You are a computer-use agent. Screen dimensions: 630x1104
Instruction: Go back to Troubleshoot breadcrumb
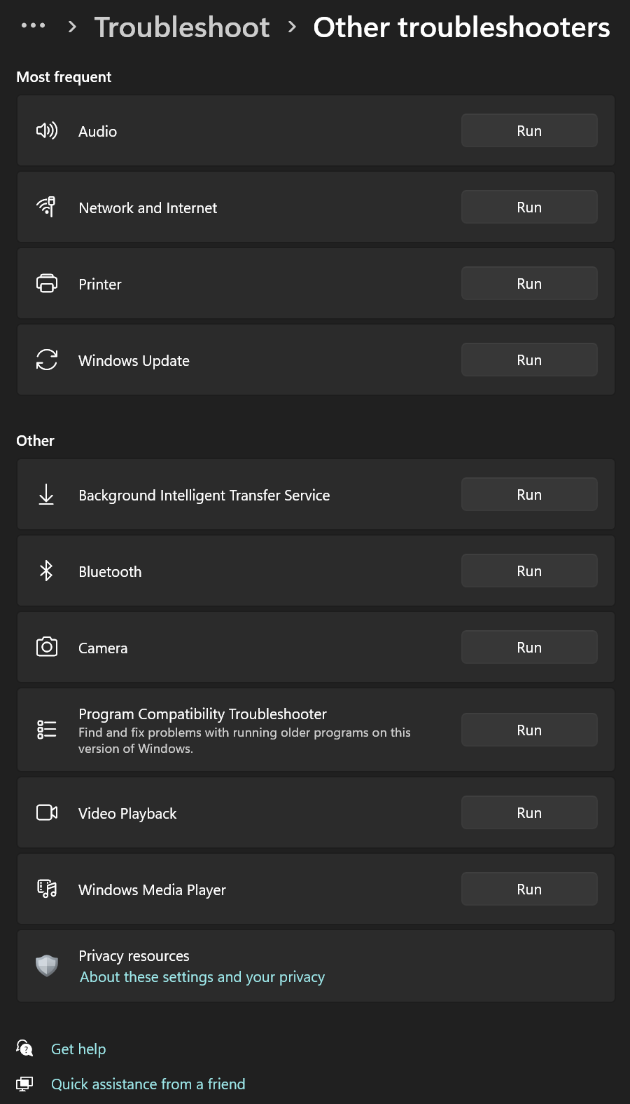coord(182,27)
